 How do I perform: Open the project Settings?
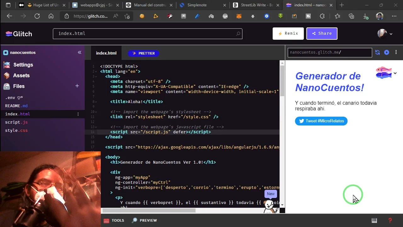pos(18,65)
